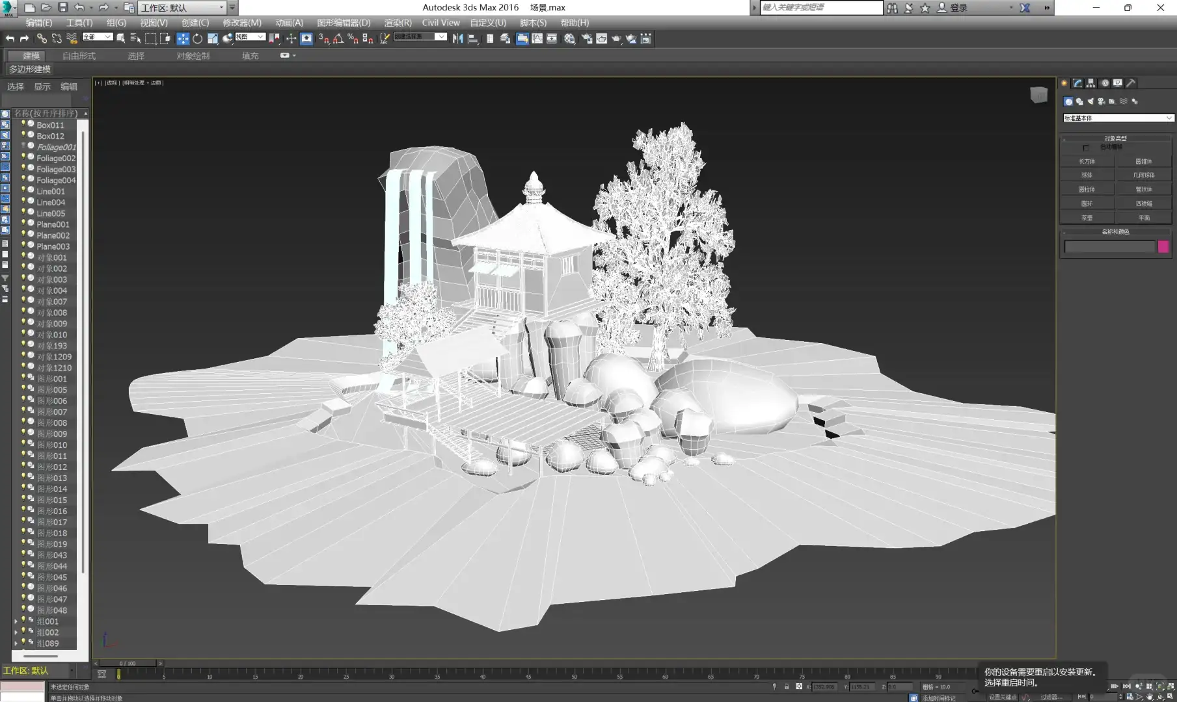Viewport: 1177px width, 702px height.
Task: Click the Save file icon
Action: tap(62, 8)
